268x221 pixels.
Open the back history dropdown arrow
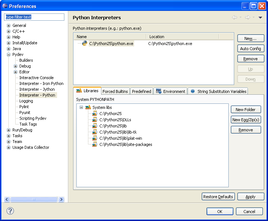pyautogui.click(x=240, y=17)
